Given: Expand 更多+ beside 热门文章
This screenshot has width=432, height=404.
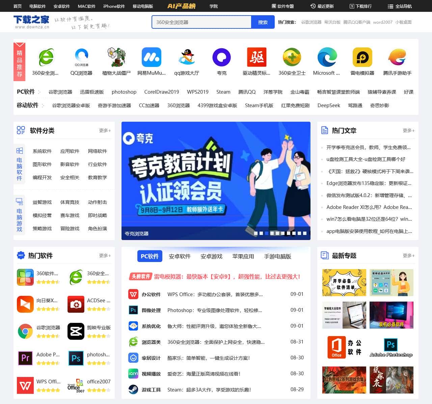Looking at the screenshot, I should pos(408,130).
